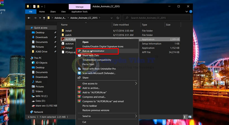Open the View ribbon tab
Viewport: 229px width, 125px height.
[63, 12]
